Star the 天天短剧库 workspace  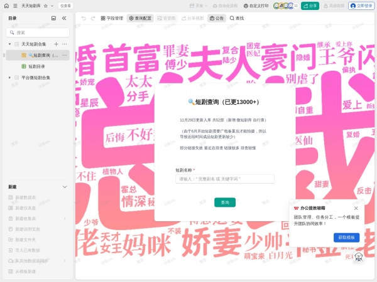click(x=45, y=6)
